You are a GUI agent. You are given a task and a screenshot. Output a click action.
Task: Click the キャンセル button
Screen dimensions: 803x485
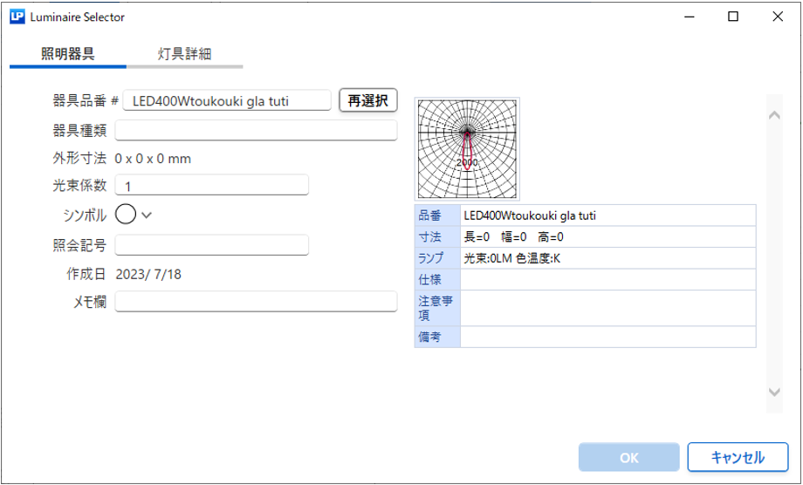[x=738, y=457]
